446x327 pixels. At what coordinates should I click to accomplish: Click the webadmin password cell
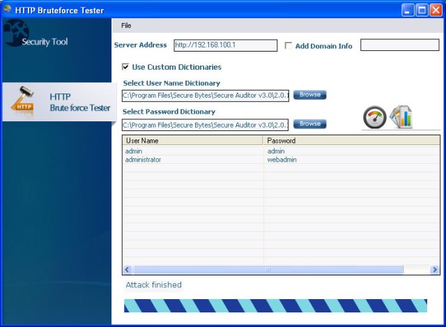[282, 160]
